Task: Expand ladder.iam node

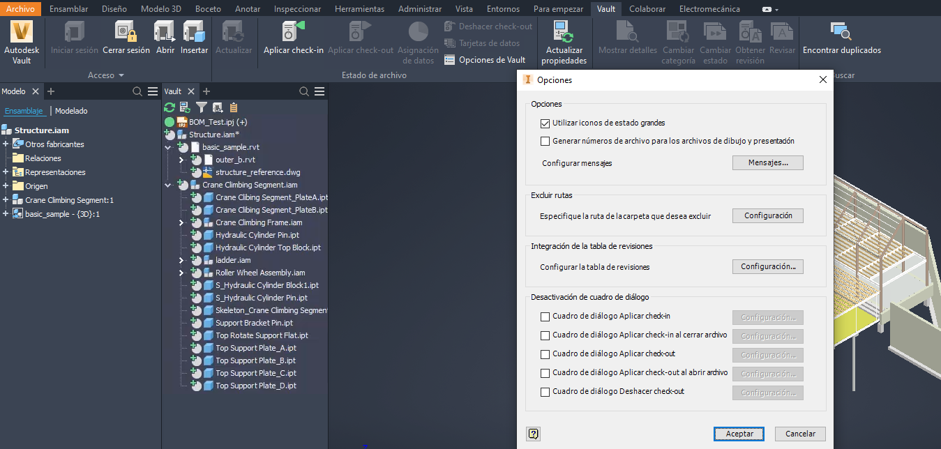Action: [x=181, y=260]
